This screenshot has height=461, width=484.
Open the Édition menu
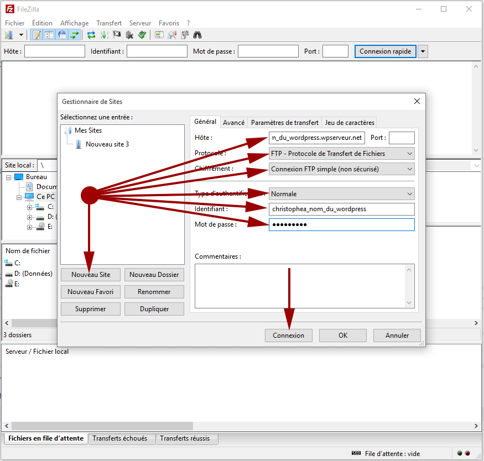42,23
